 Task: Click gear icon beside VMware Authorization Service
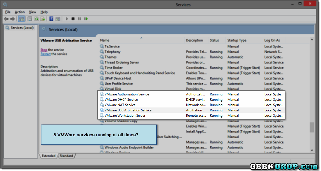coord(102,94)
